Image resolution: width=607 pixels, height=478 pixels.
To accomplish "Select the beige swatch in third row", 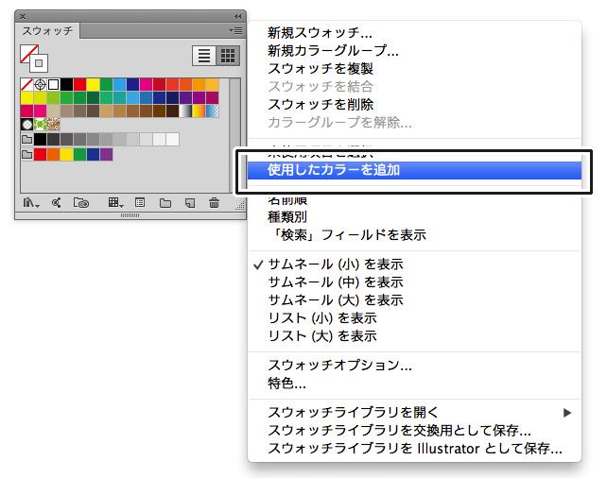I will [54, 111].
